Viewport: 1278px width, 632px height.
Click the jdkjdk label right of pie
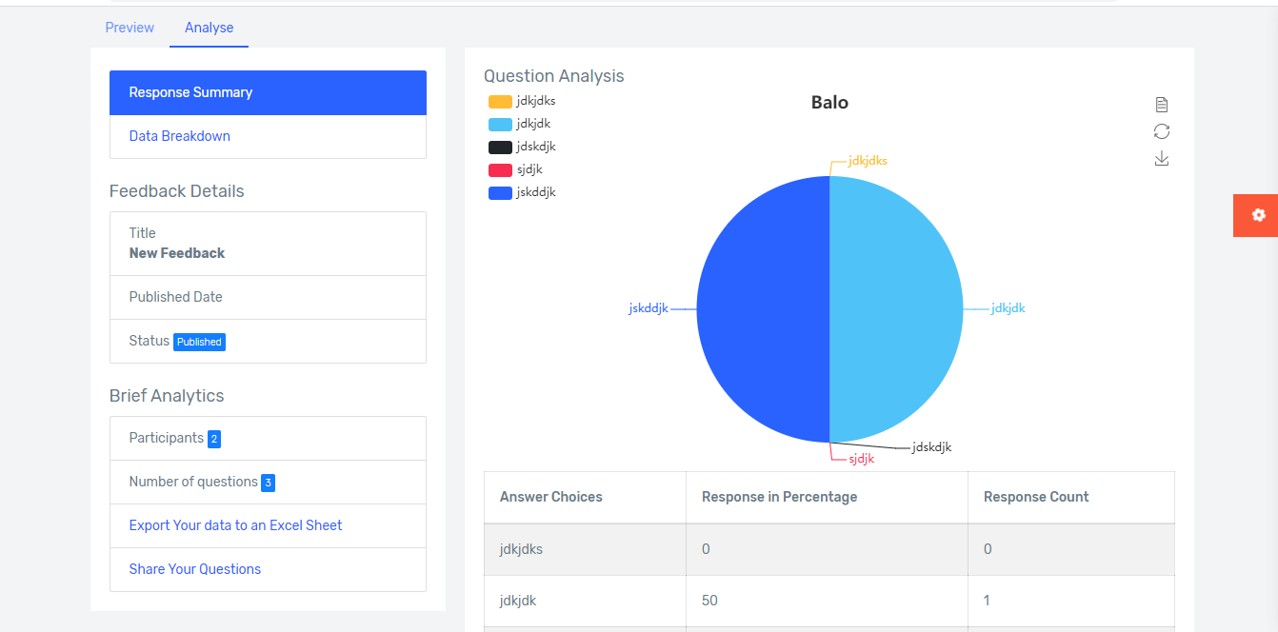[1008, 308]
